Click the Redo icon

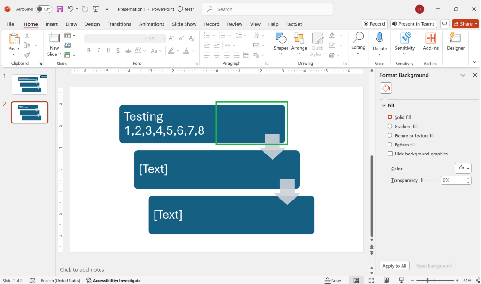click(85, 9)
